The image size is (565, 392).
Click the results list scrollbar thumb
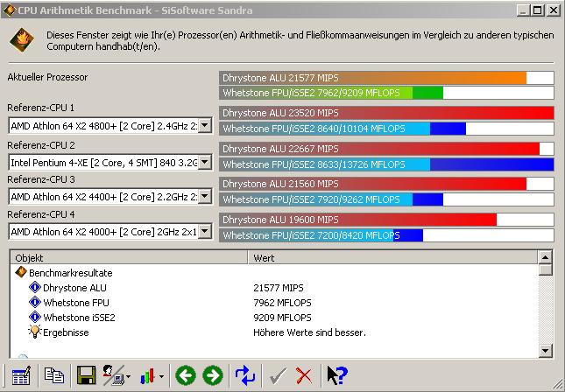pyautogui.click(x=545, y=269)
